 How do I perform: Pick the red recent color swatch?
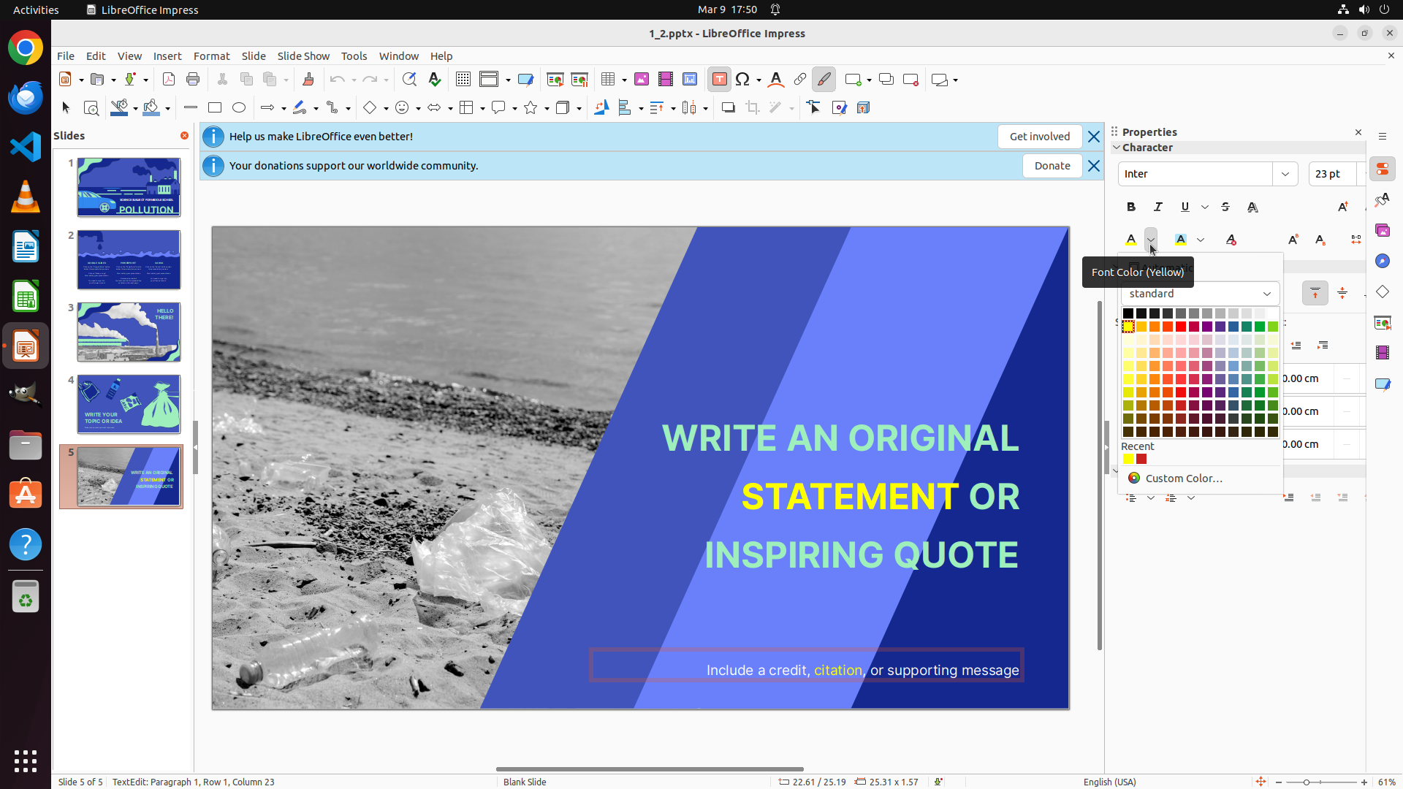click(1141, 460)
